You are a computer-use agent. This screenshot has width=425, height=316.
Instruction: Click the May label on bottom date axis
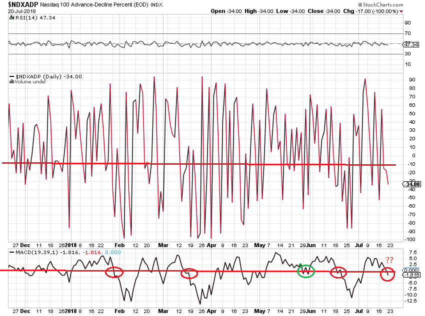coord(258,310)
